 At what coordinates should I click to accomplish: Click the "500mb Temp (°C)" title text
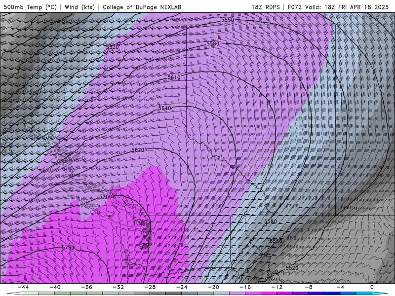coord(30,7)
